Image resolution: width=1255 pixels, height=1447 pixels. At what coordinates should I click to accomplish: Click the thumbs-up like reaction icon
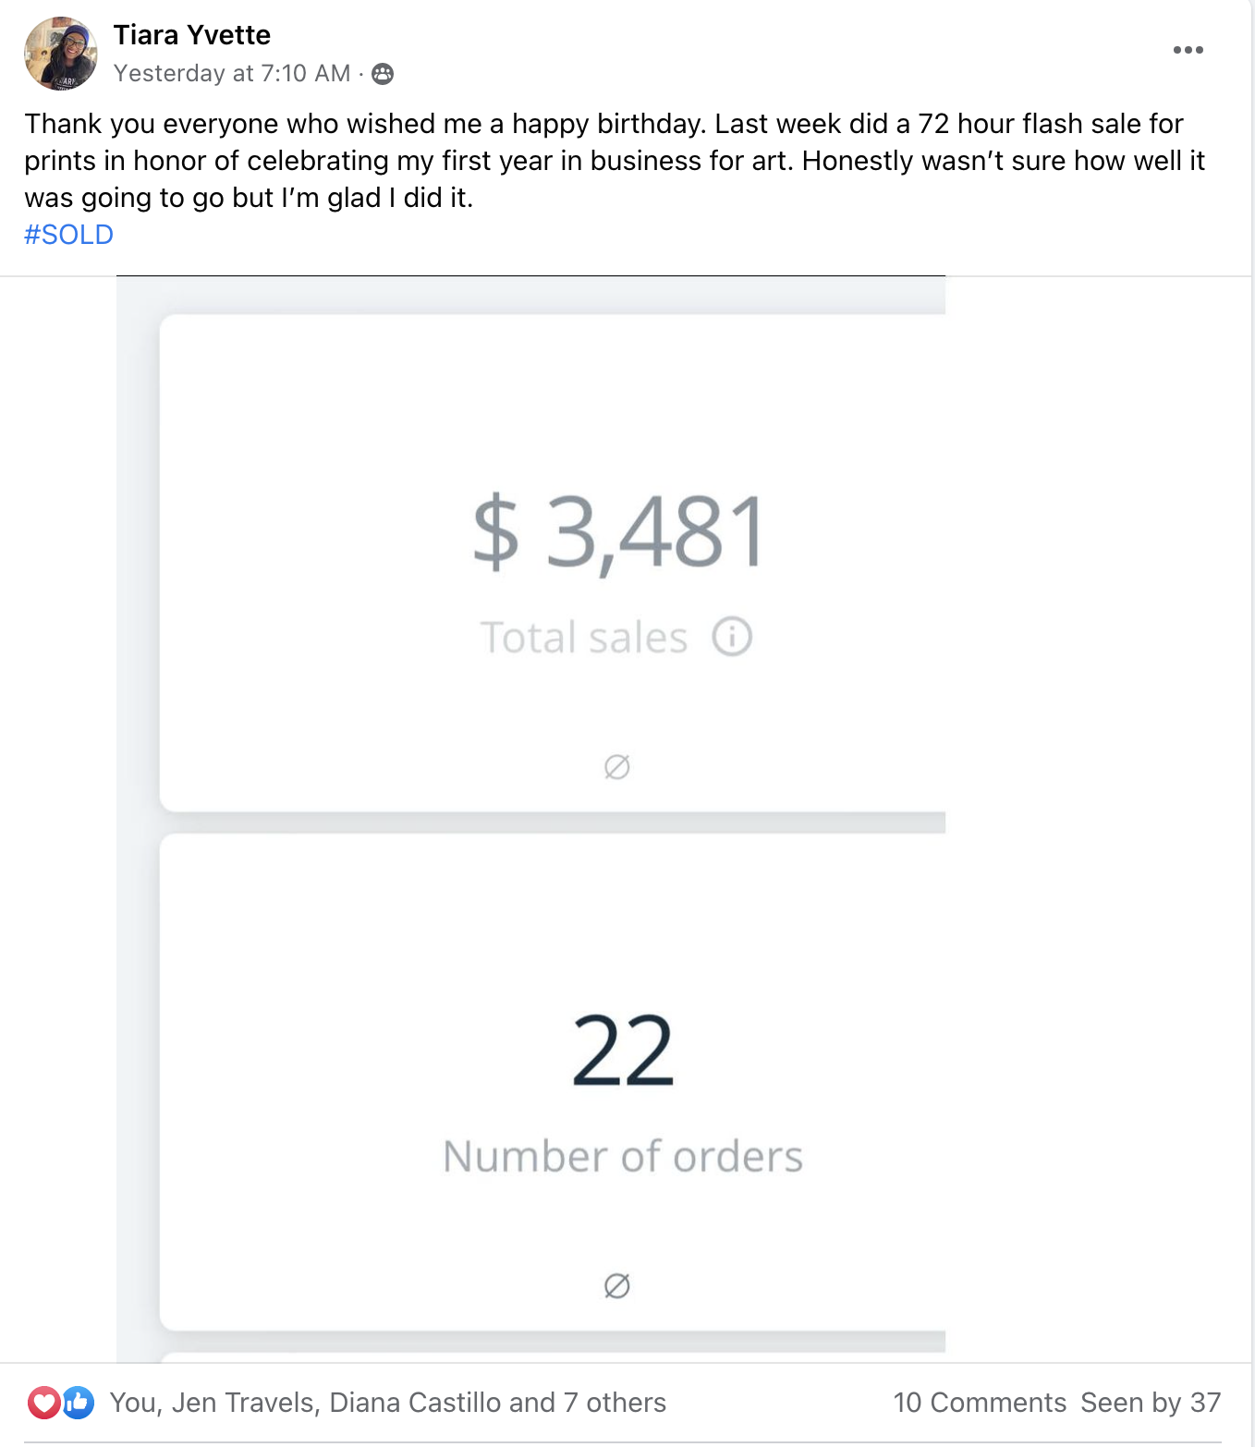tap(79, 1403)
